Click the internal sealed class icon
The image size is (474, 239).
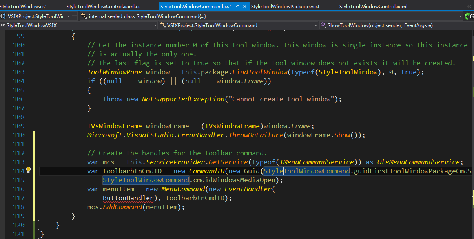[x=84, y=16]
